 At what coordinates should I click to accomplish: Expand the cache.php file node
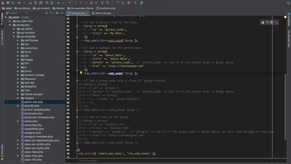[x=18, y=121]
